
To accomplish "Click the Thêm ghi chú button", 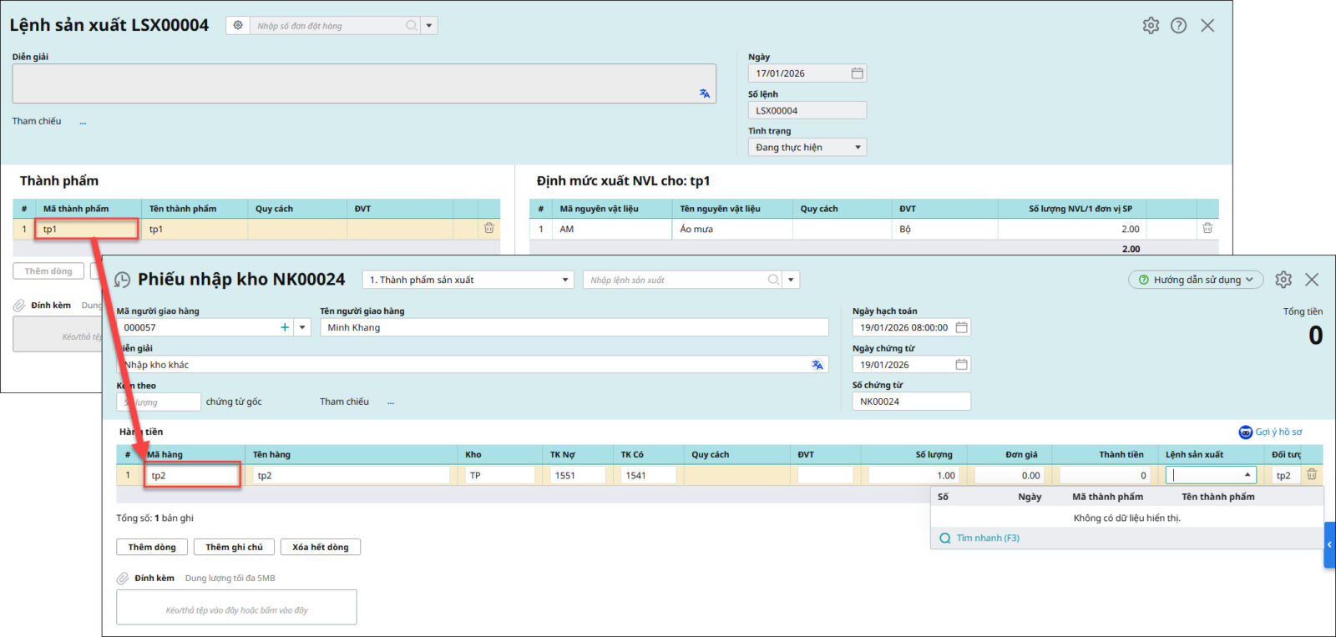I will click(234, 547).
